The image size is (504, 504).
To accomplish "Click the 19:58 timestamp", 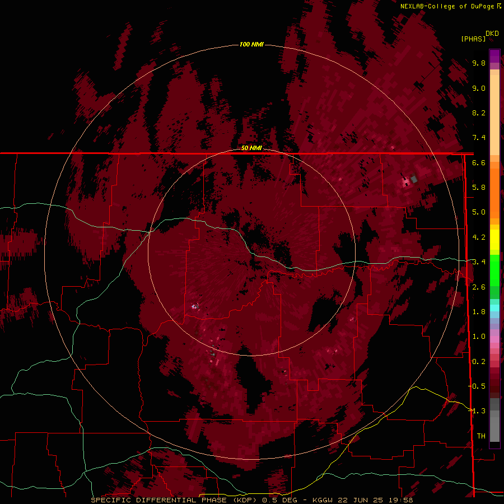I will click(400, 500).
